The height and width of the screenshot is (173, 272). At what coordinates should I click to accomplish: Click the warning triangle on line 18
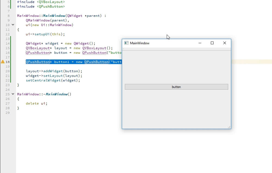(x=3, y=62)
